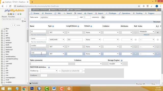Clear the tree filter with X
This screenshot has width=163, height=91.
click(x=25, y=19)
